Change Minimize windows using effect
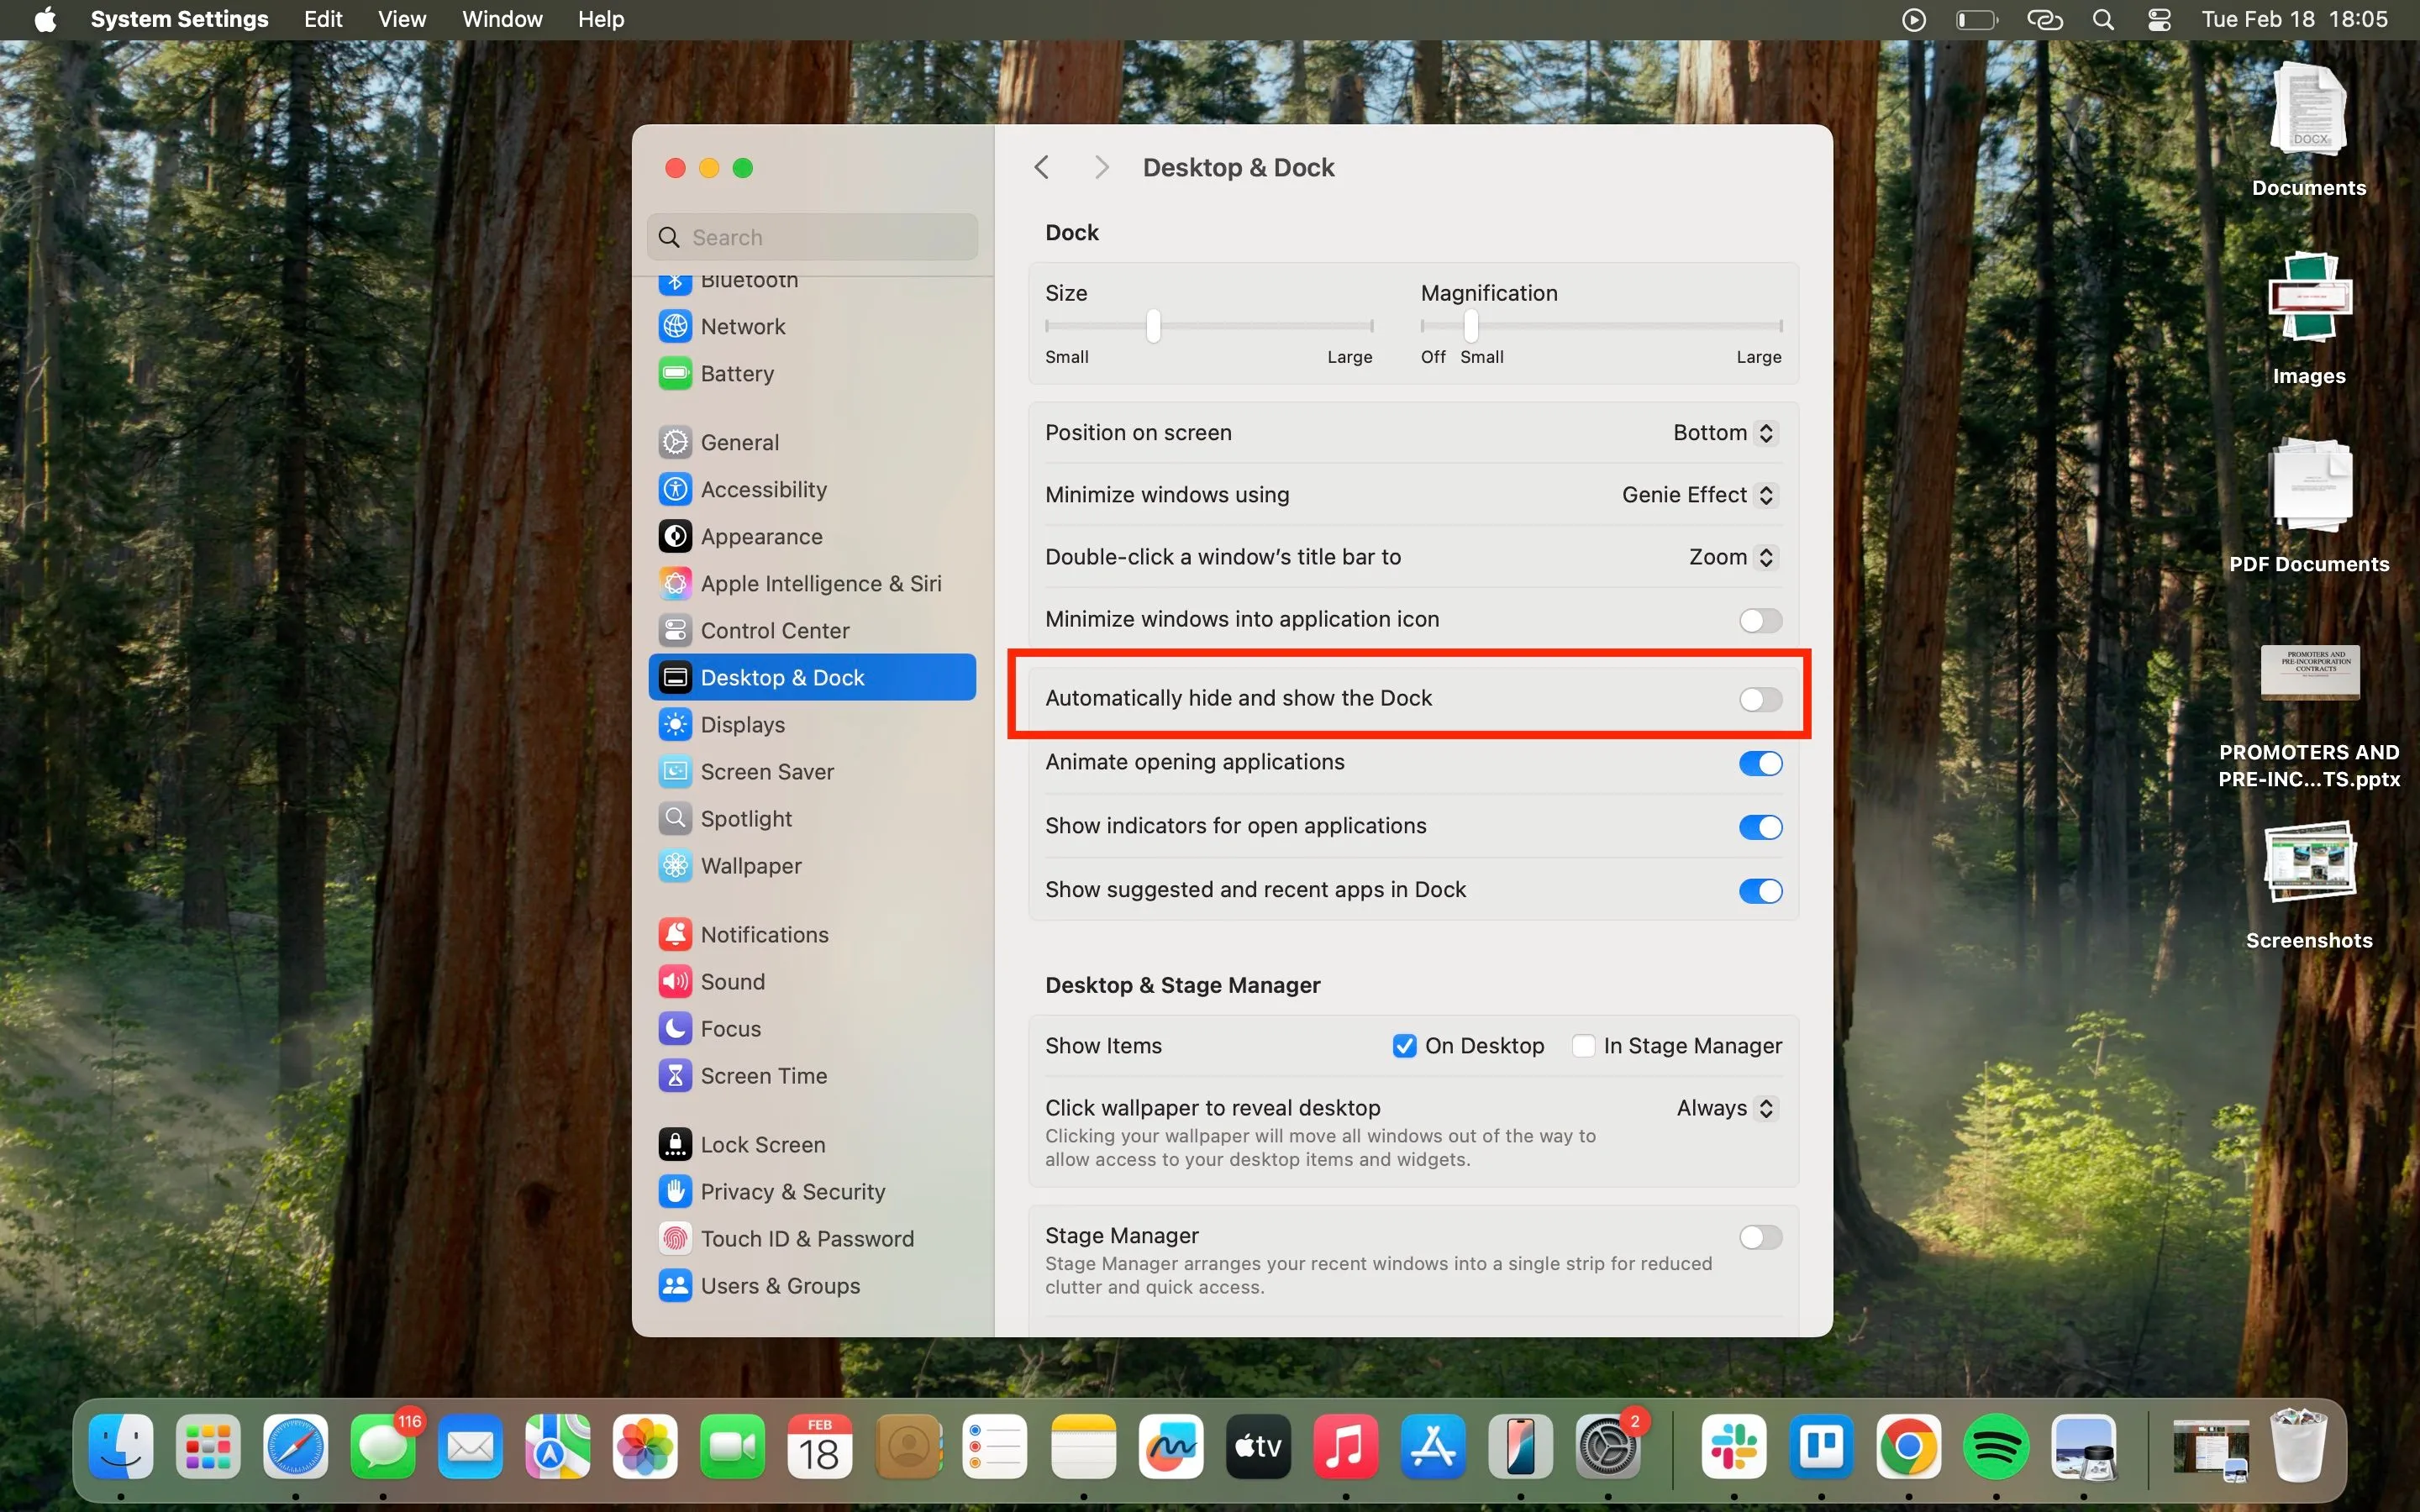Image resolution: width=2420 pixels, height=1512 pixels. [x=1698, y=494]
